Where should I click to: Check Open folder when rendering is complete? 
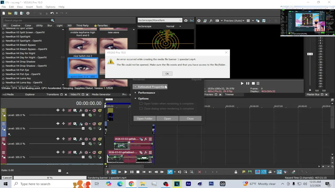141,104
